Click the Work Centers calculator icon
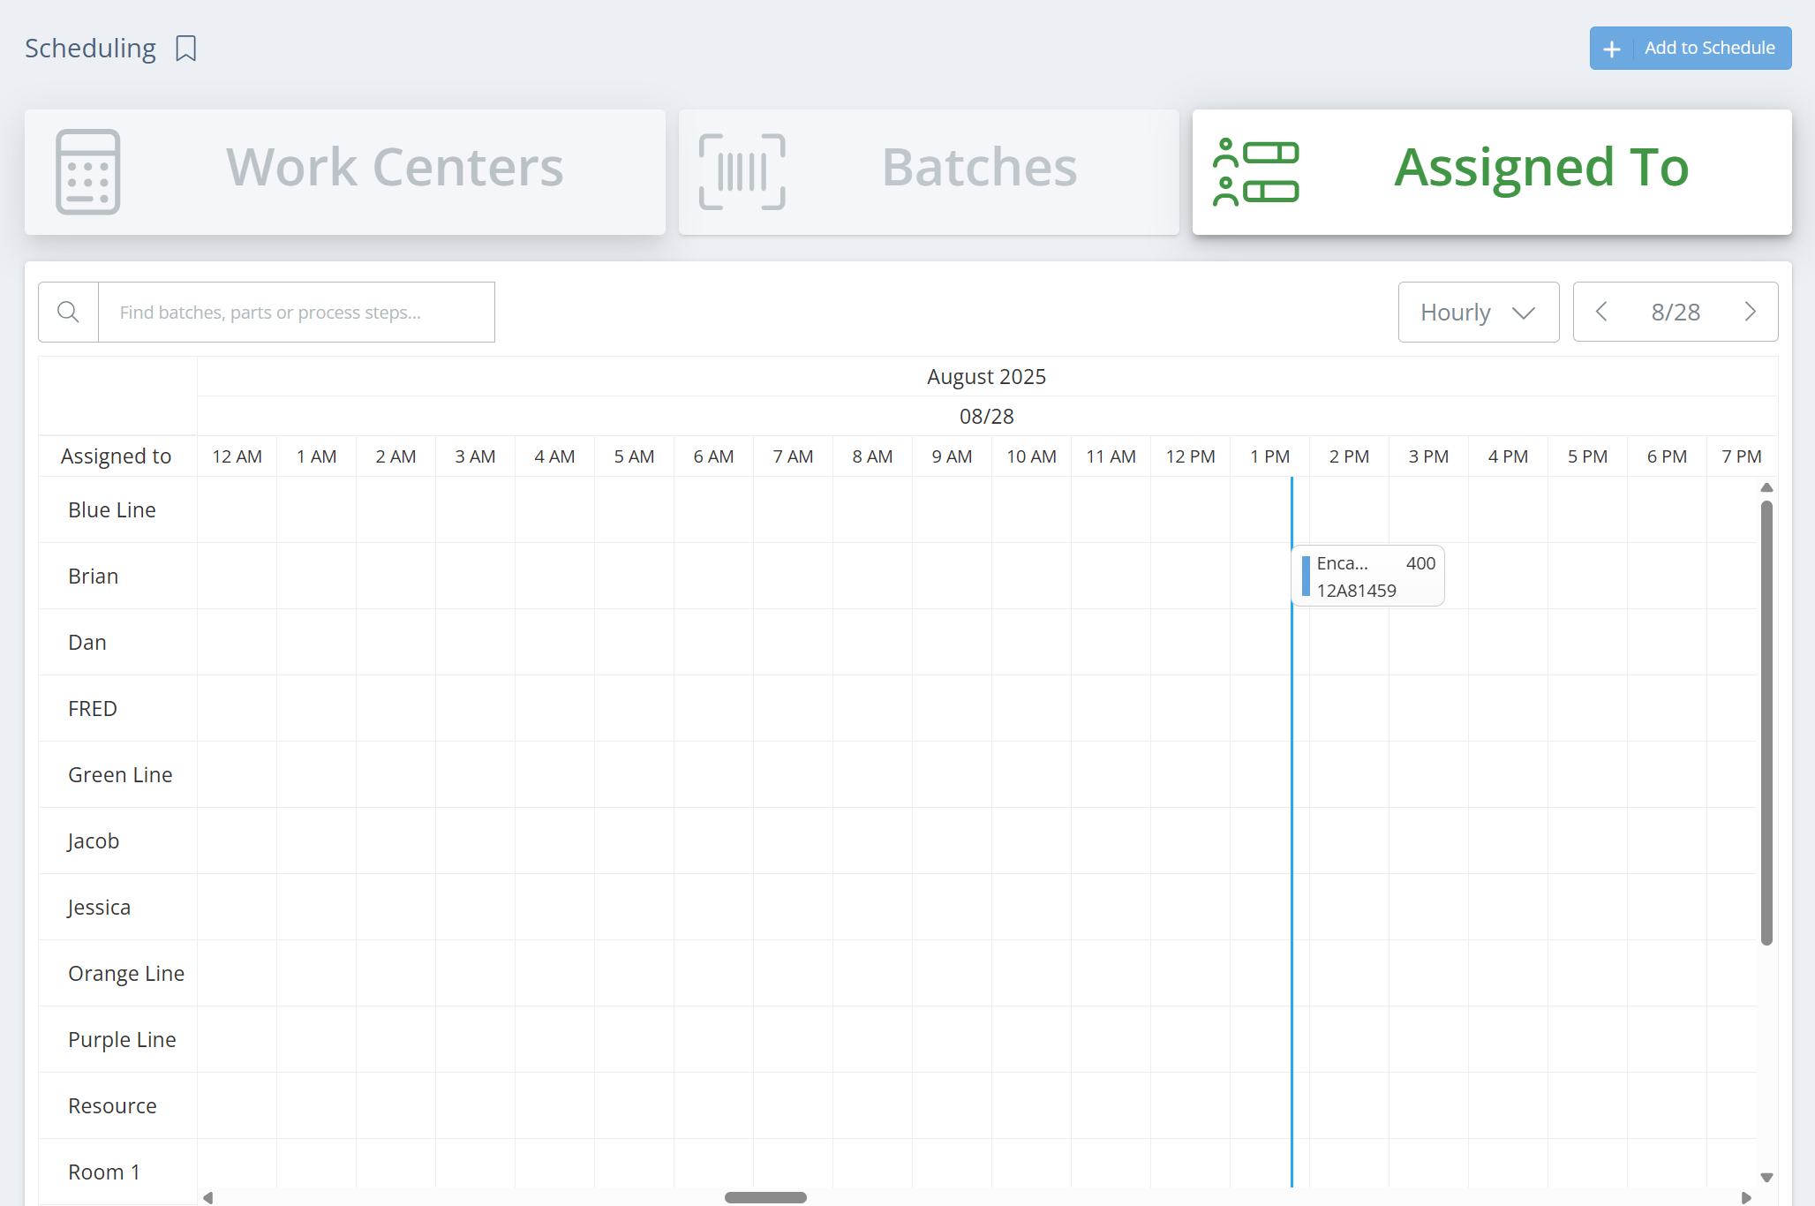 click(87, 171)
